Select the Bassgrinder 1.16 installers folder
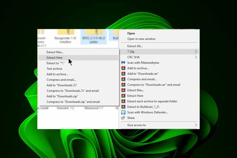The image size is (237, 158). (x=65, y=36)
